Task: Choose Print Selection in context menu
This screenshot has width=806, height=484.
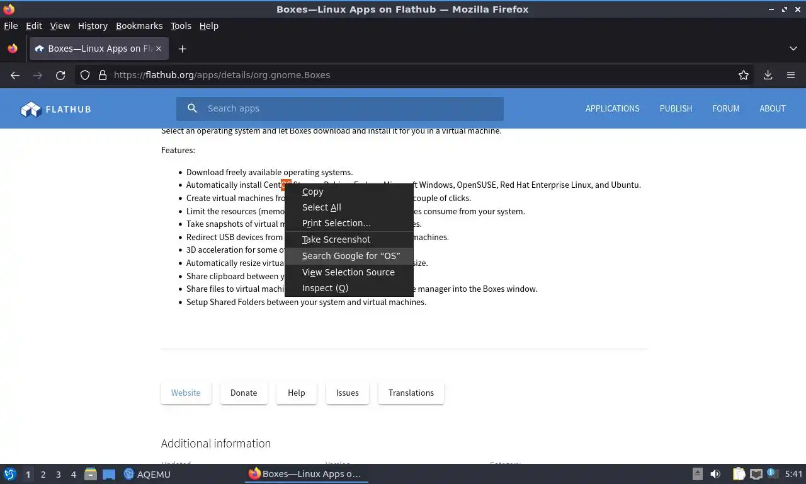Action: click(349, 223)
